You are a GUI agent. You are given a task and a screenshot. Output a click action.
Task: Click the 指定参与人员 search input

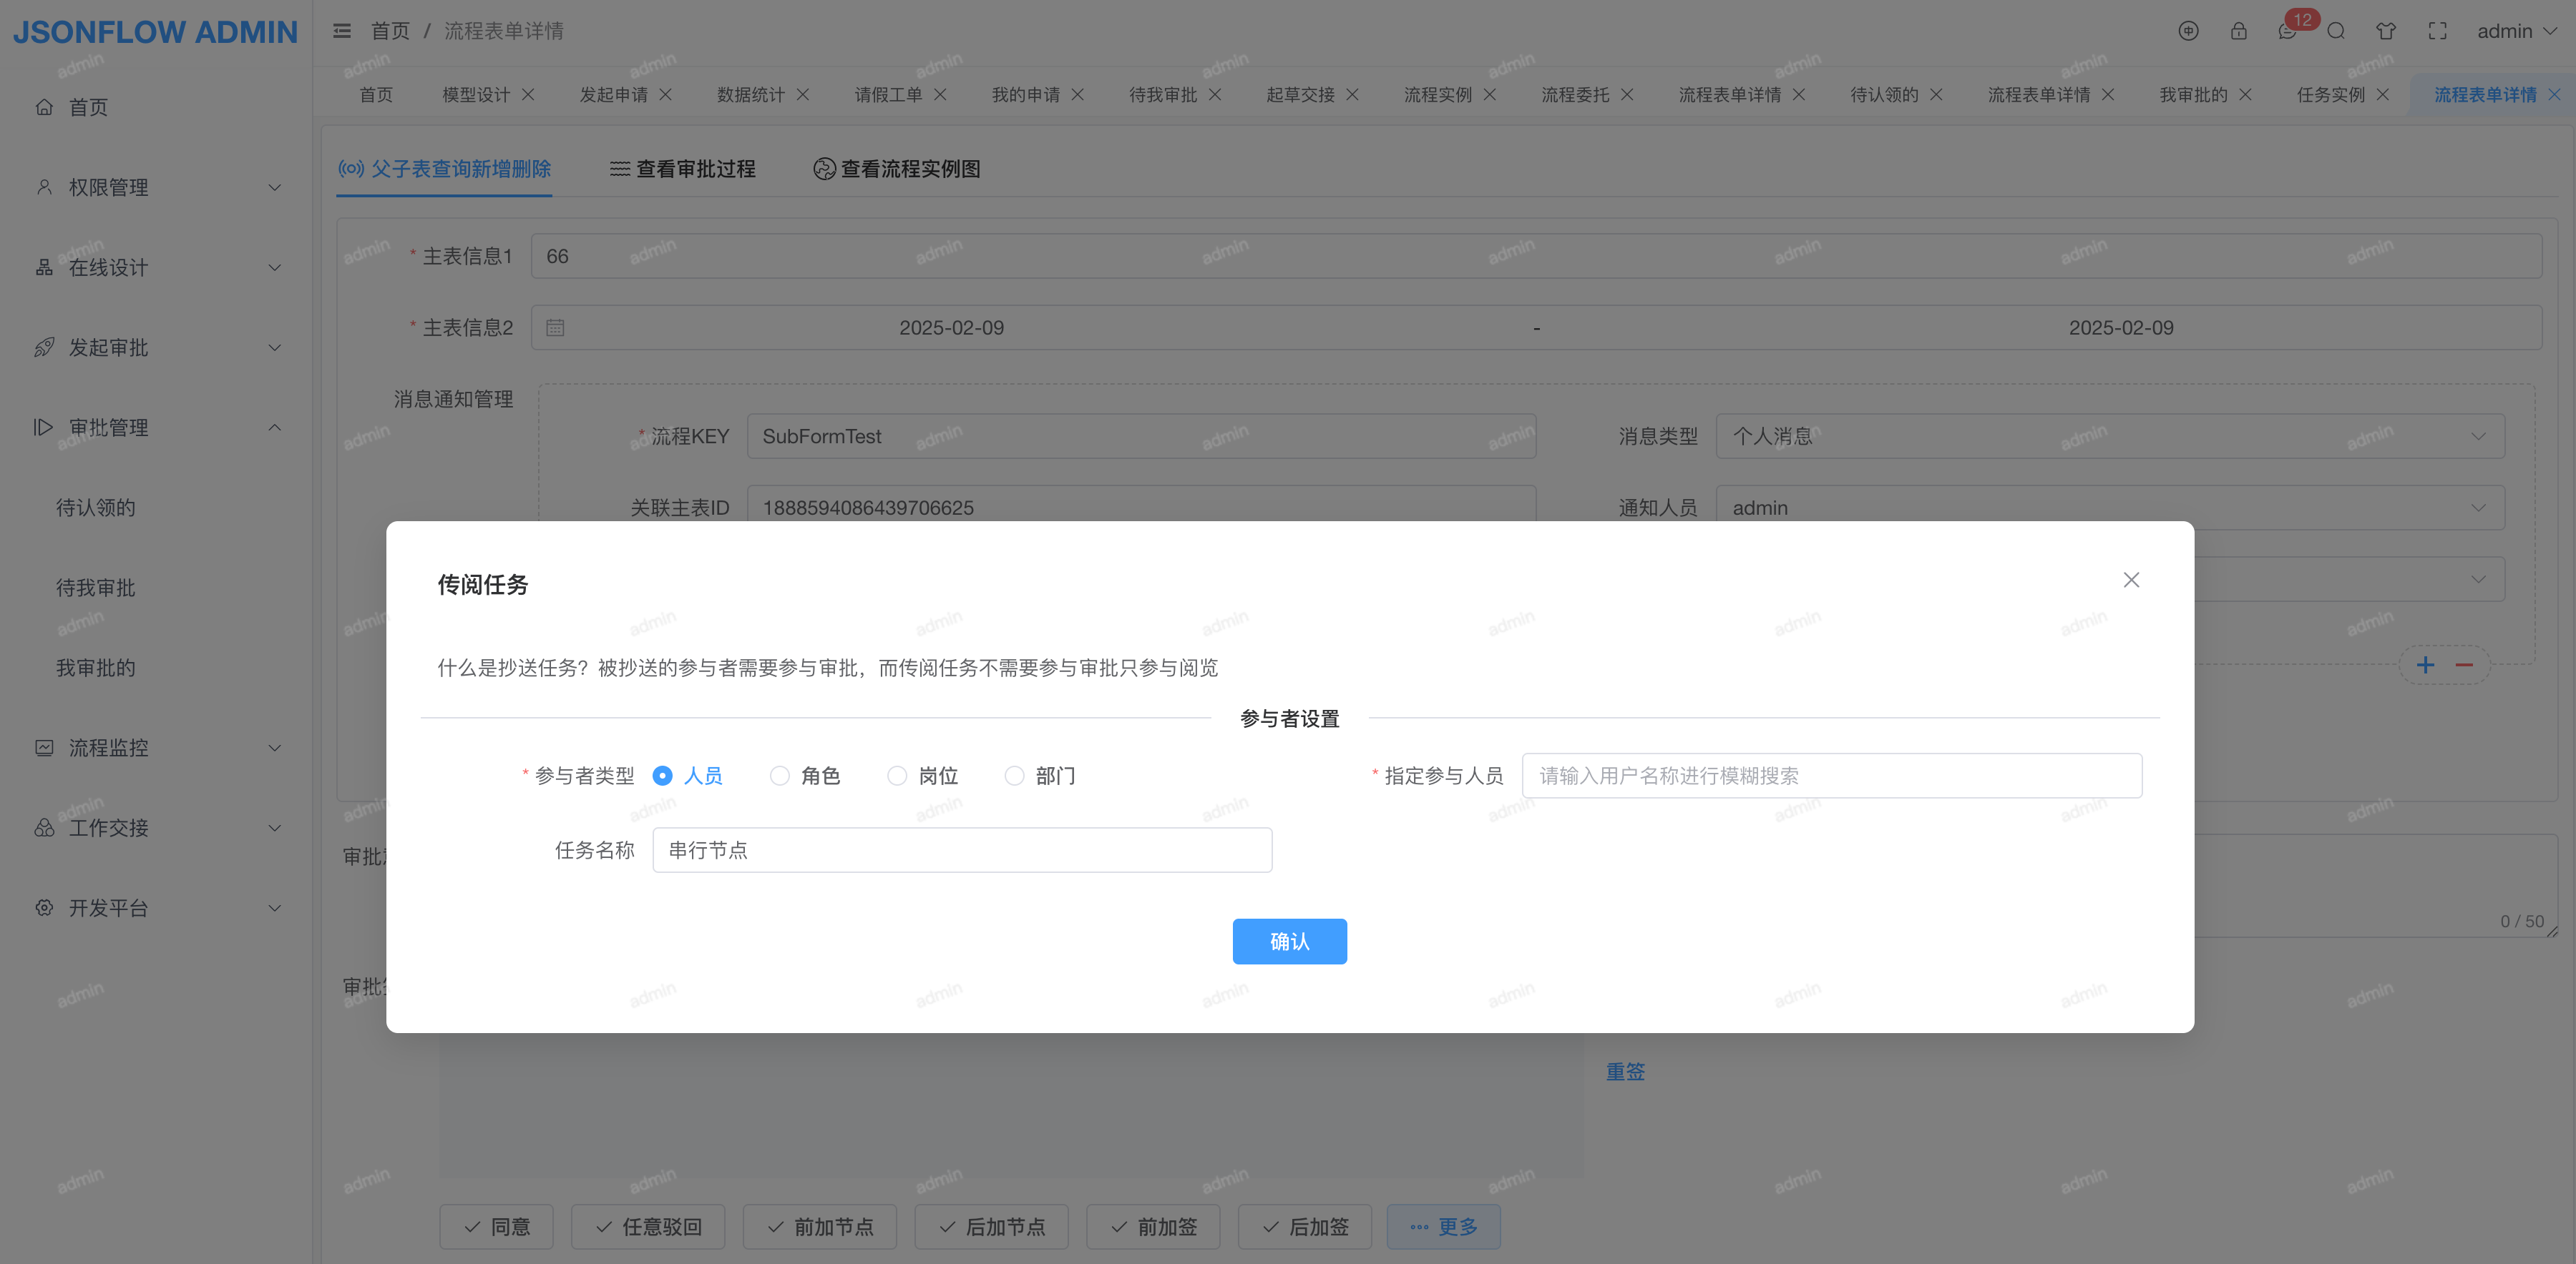(1831, 776)
